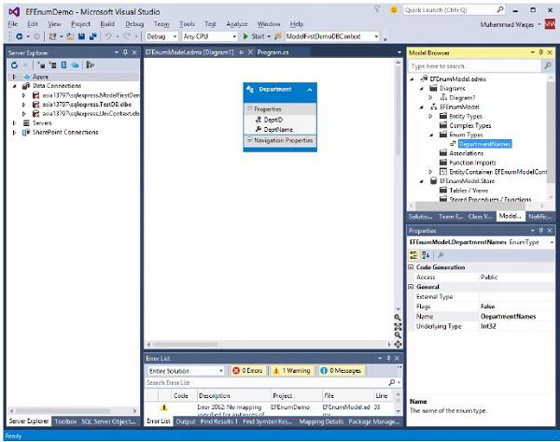Switch to the Team Explorer tab
560x442 pixels.
point(451,217)
